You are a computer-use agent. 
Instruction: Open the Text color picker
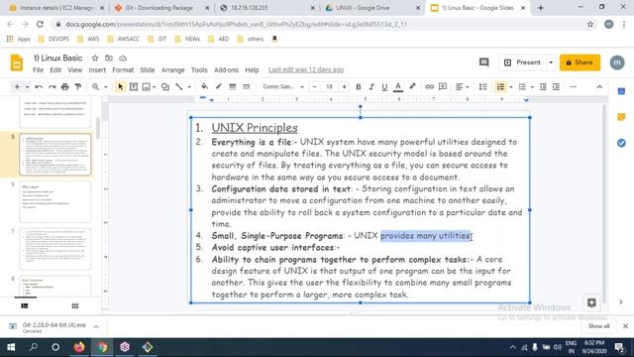[398, 86]
